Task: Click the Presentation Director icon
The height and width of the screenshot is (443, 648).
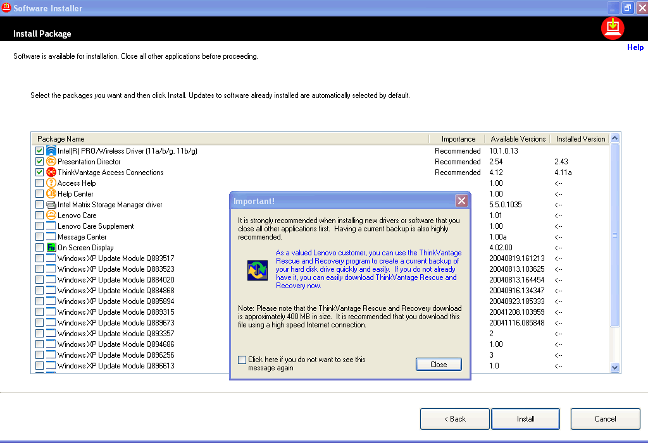Action: [x=51, y=161]
